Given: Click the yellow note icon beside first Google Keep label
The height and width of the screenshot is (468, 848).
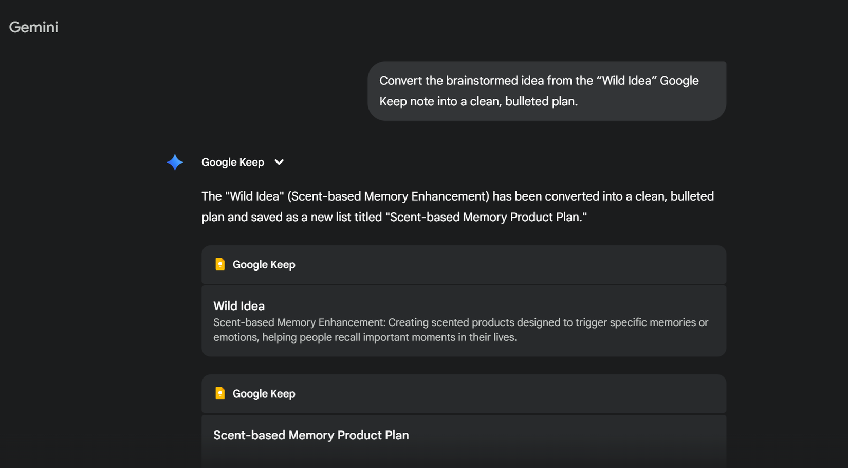Looking at the screenshot, I should [x=220, y=264].
